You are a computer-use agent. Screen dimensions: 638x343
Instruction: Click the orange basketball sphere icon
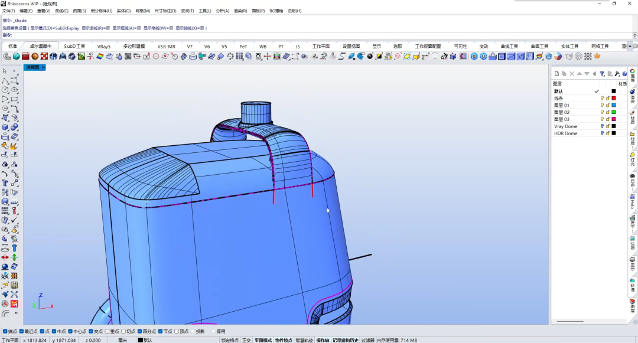(x=35, y=57)
